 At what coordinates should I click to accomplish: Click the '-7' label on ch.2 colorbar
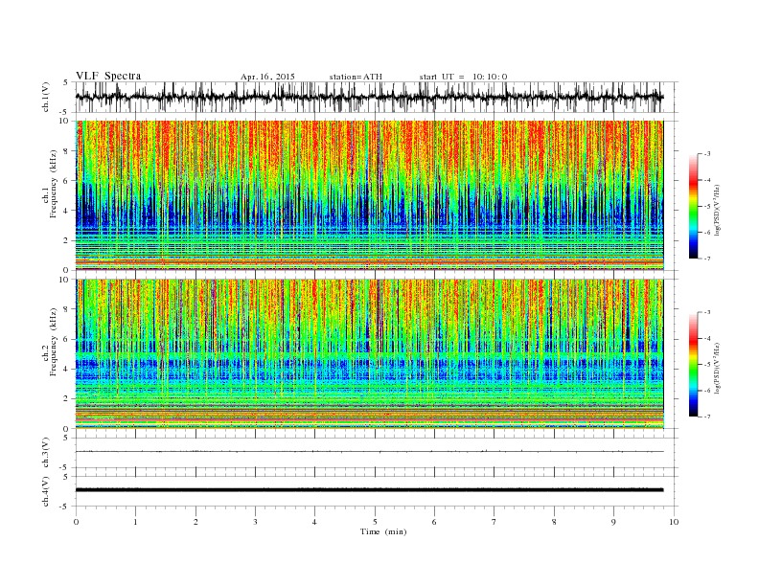(x=707, y=417)
